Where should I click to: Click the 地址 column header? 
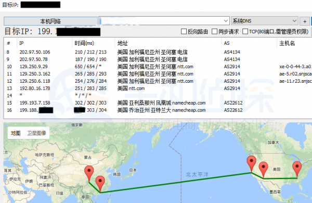(x=122, y=43)
